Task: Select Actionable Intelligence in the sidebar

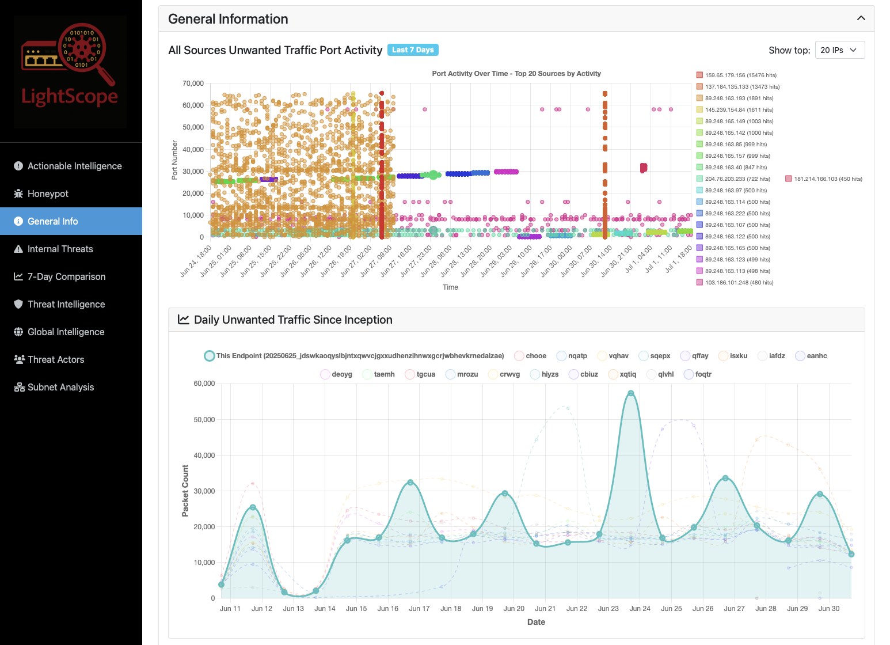Action: point(74,166)
